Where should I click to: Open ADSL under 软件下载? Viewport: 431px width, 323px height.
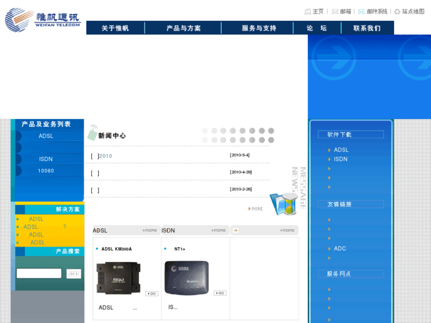[341, 150]
